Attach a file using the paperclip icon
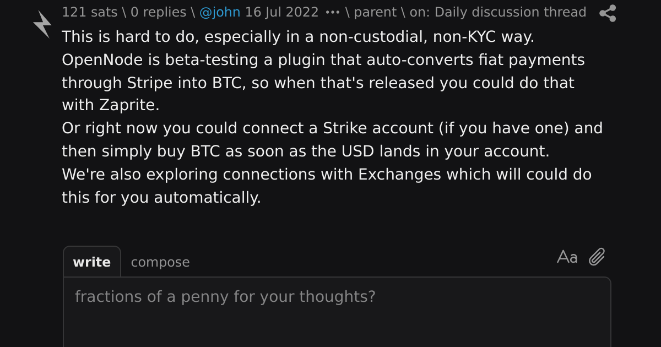The height and width of the screenshot is (347, 661). pos(597,257)
